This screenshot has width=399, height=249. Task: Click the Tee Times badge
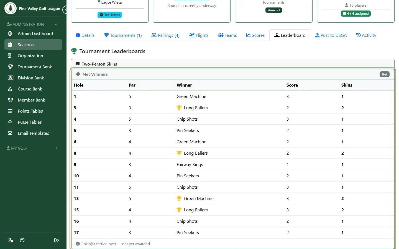coord(110,15)
